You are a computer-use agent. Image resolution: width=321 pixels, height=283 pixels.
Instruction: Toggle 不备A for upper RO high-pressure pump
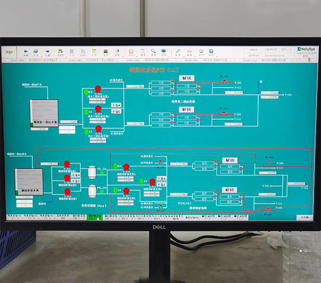coord(116,105)
